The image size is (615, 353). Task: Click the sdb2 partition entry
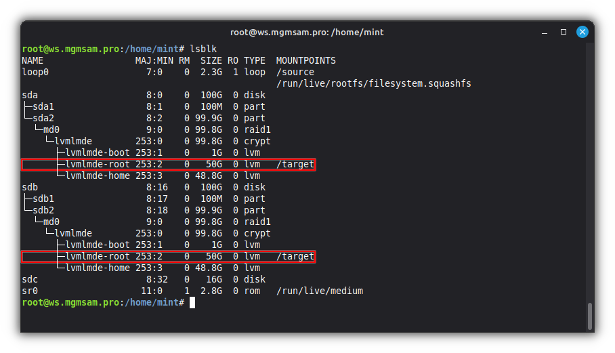click(43, 210)
